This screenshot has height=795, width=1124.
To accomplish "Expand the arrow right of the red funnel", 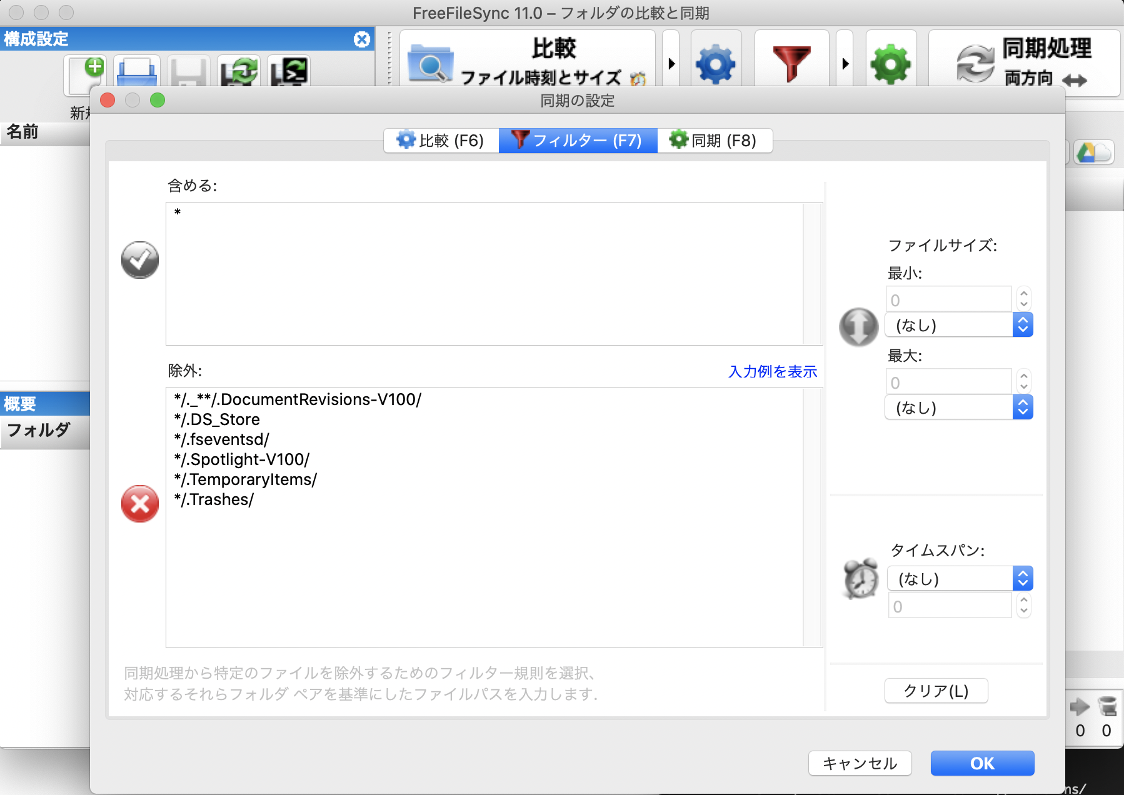I will click(x=845, y=63).
